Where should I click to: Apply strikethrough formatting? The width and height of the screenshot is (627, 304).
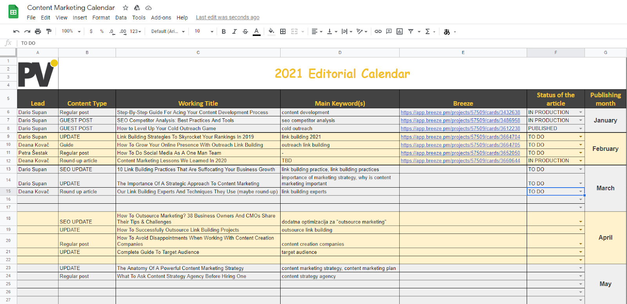tap(245, 31)
